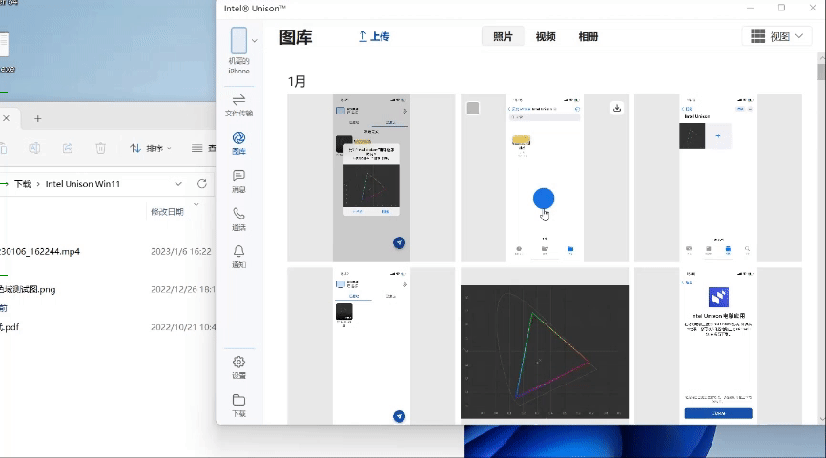Open Downloads (下载) folder in Unison sidebar
The image size is (826, 458).
pos(238,406)
